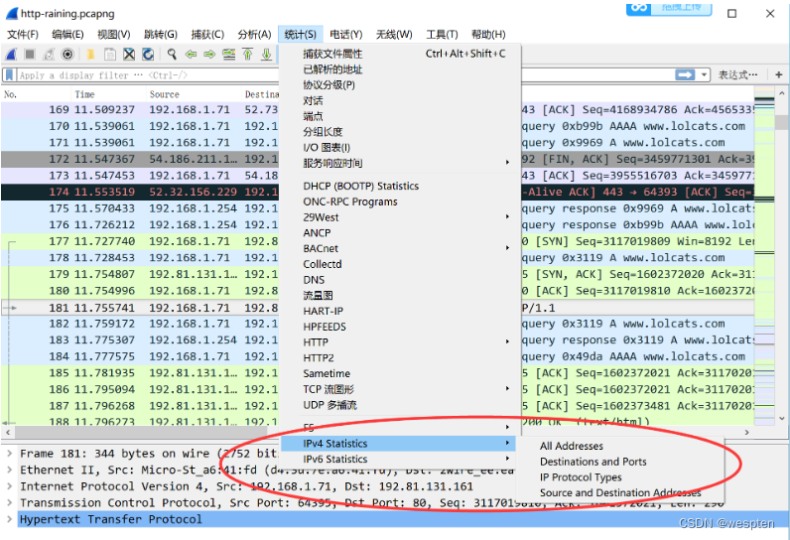Restart the current capture

(x=49, y=55)
